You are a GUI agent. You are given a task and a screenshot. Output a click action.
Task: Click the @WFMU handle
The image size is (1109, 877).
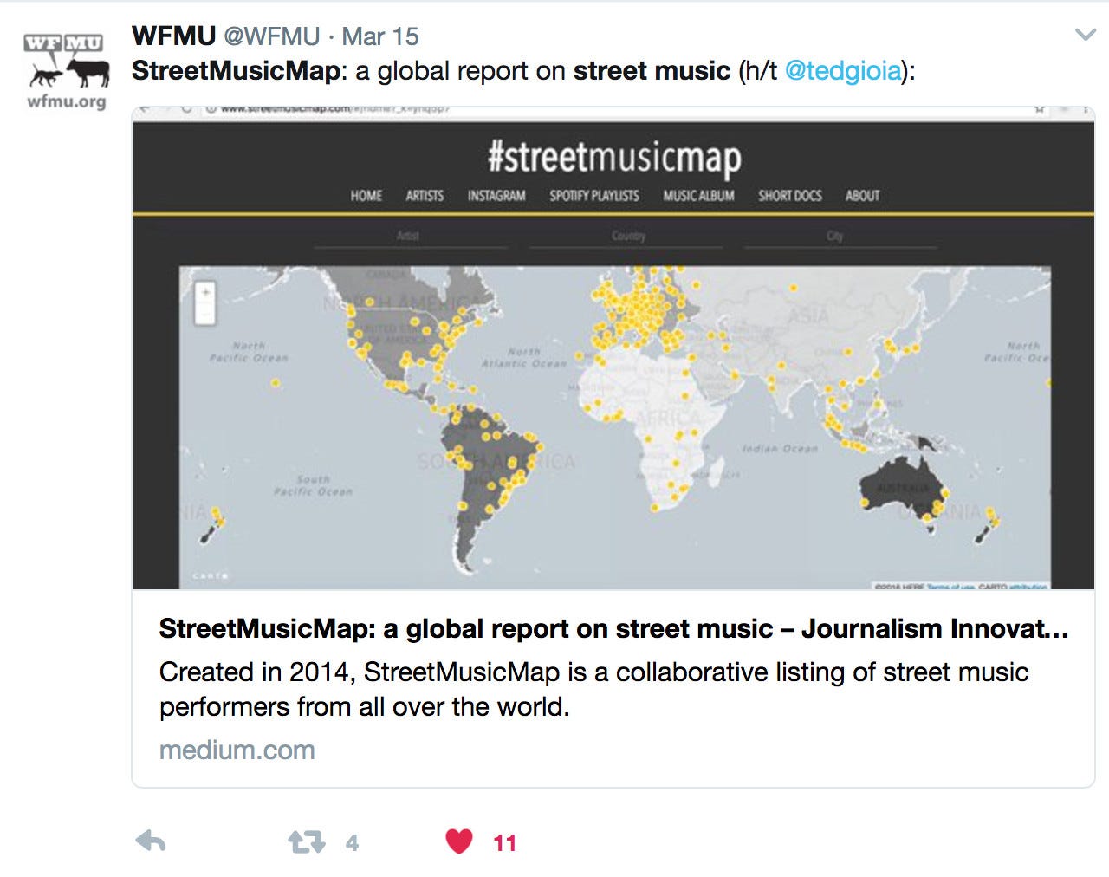coord(272,36)
